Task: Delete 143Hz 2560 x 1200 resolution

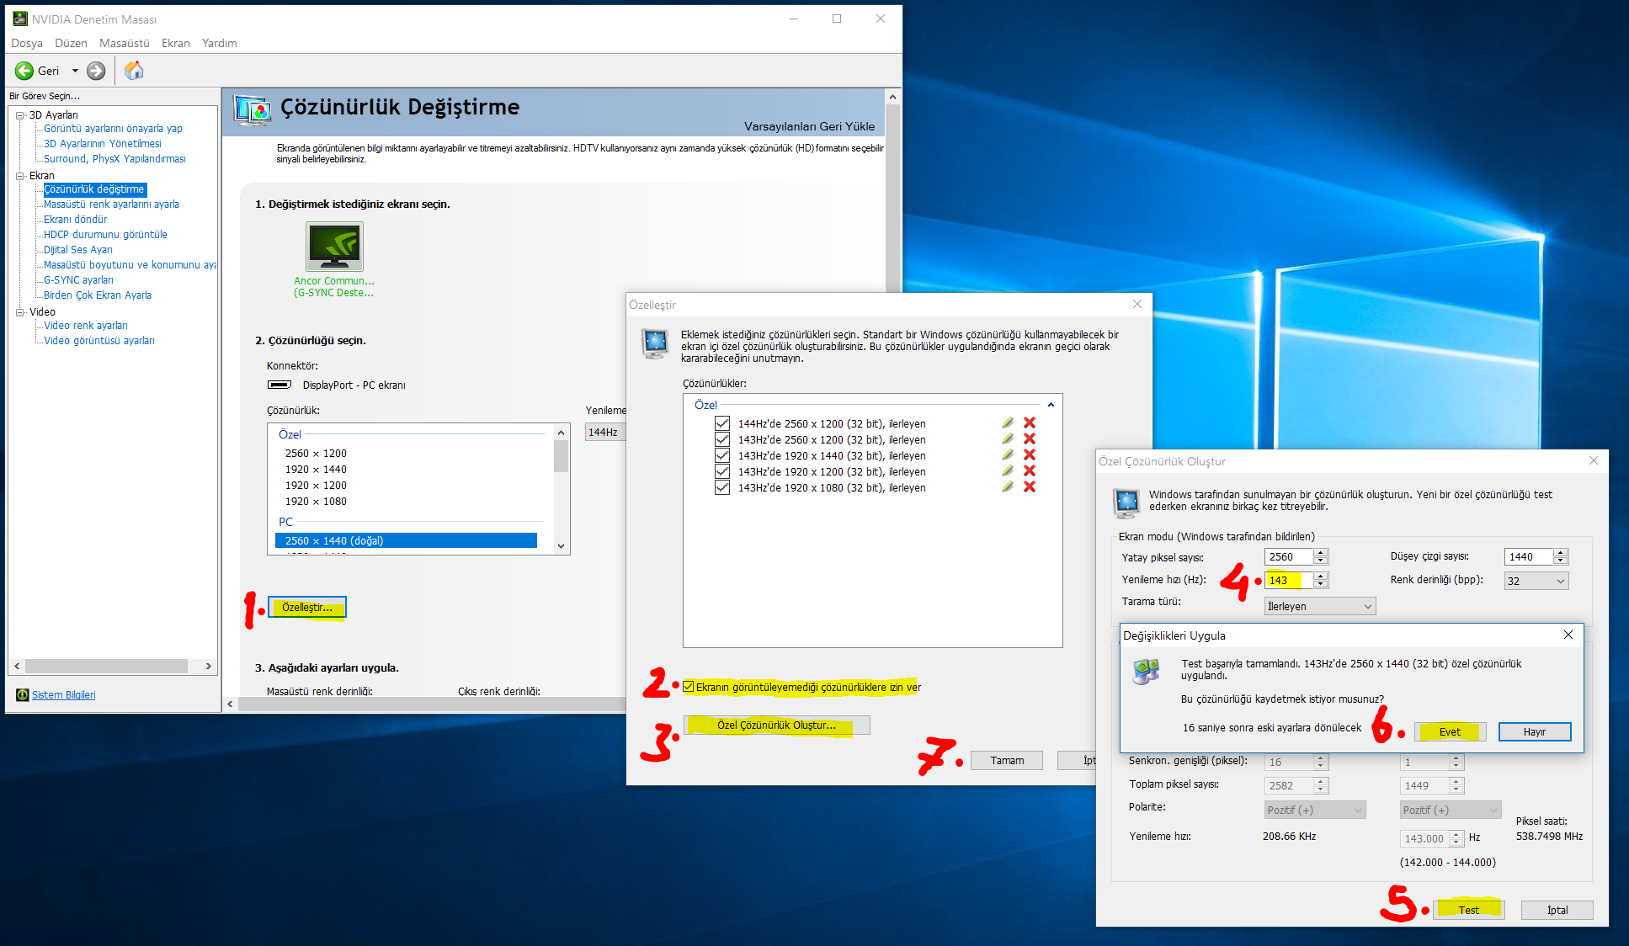Action: coord(1030,438)
